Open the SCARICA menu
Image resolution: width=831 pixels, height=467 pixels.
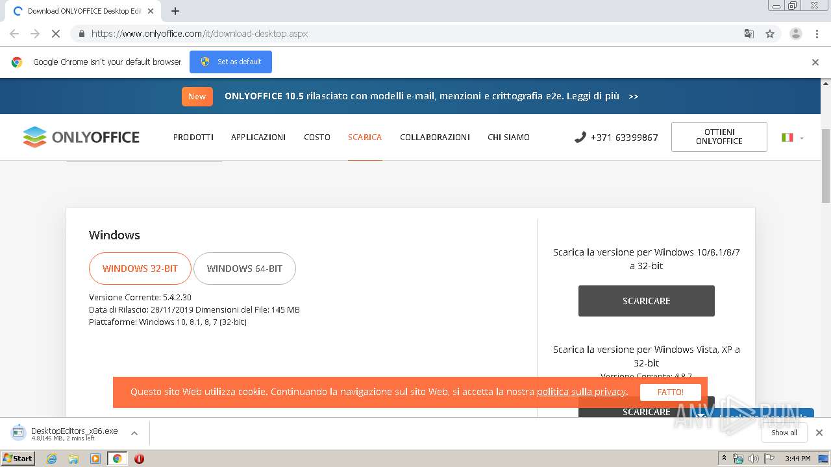coord(365,137)
